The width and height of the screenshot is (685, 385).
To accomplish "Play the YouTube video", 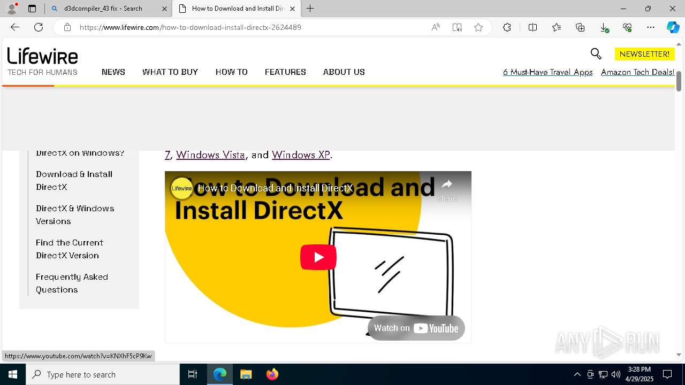I will [x=318, y=257].
